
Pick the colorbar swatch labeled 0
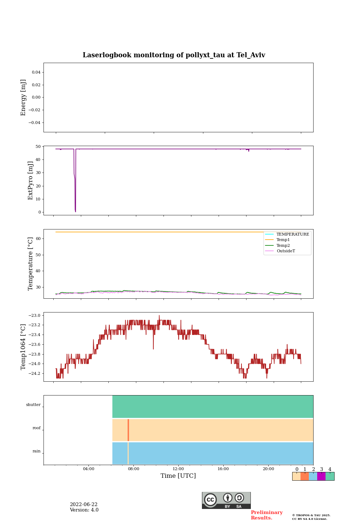click(297, 476)
